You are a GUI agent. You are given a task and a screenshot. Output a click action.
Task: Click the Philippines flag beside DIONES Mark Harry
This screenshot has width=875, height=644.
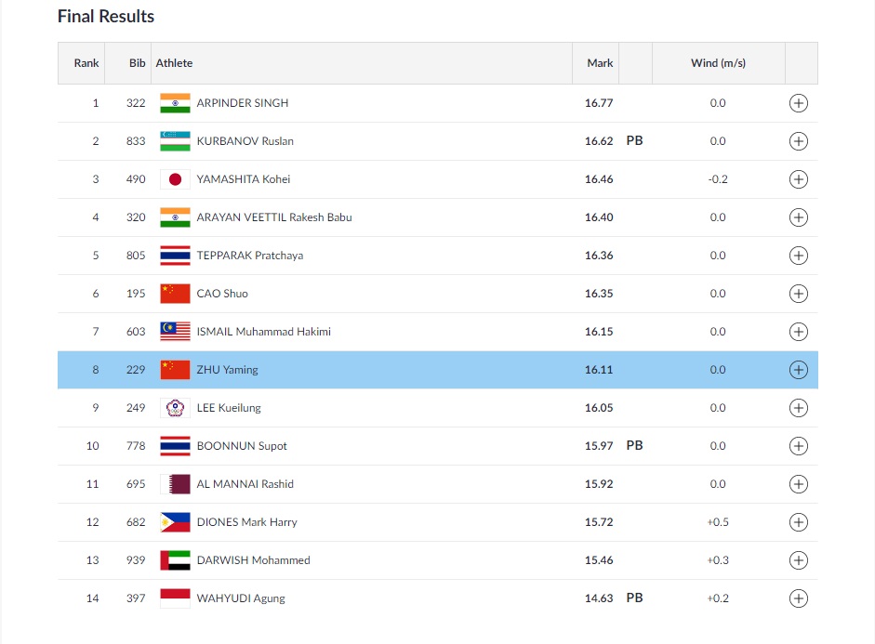coord(175,522)
